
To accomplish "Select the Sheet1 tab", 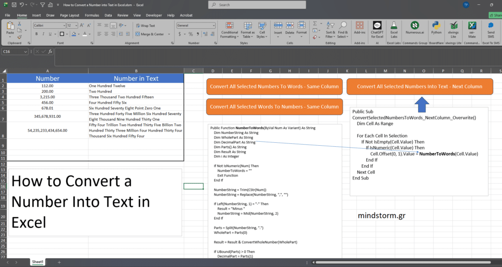I will pyautogui.click(x=37, y=262).
